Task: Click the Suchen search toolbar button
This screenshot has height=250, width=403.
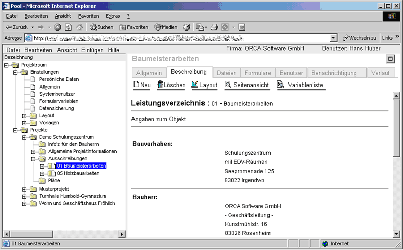Action: pos(102,27)
